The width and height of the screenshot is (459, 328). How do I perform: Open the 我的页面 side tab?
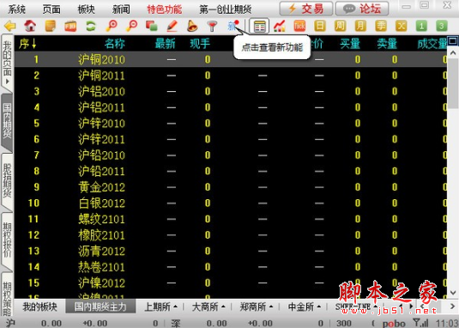coord(8,63)
